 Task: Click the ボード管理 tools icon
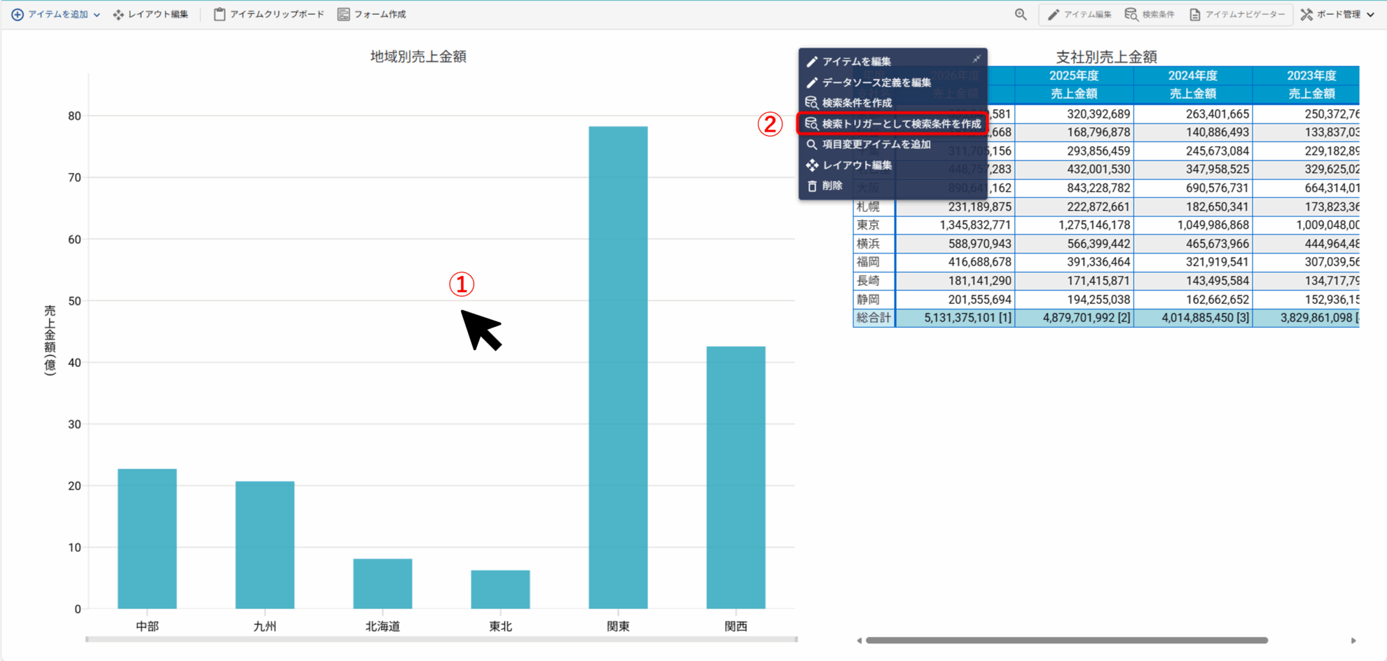pyautogui.click(x=1304, y=13)
